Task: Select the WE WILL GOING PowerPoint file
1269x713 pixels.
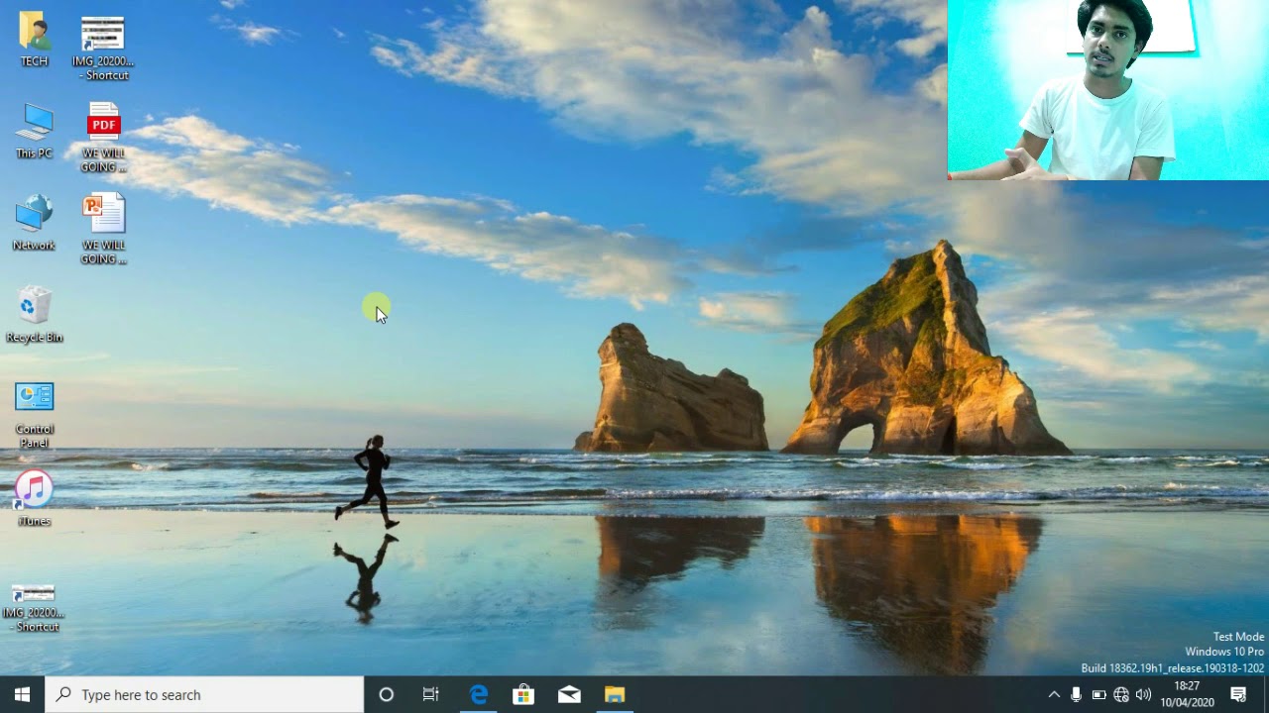Action: [103, 230]
